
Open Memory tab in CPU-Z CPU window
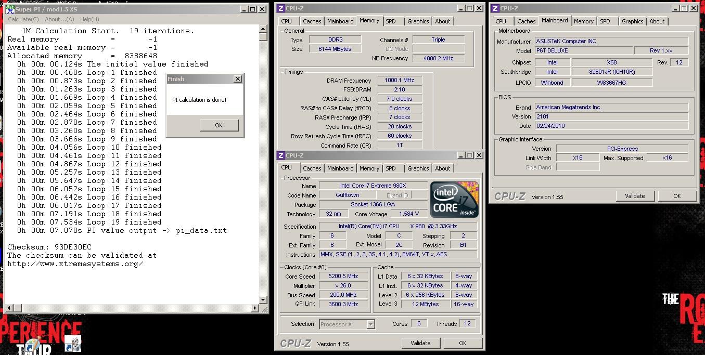(x=369, y=168)
